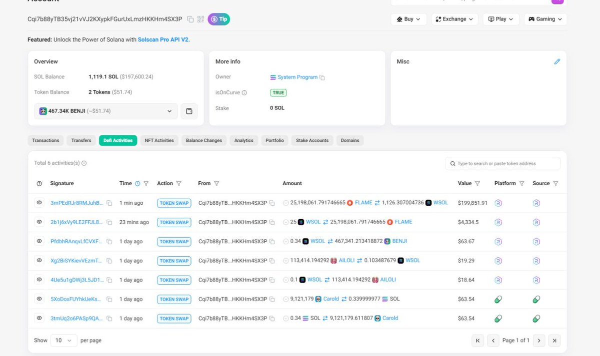Open the Value column filter
This screenshot has width=600, height=356.
click(x=477, y=184)
